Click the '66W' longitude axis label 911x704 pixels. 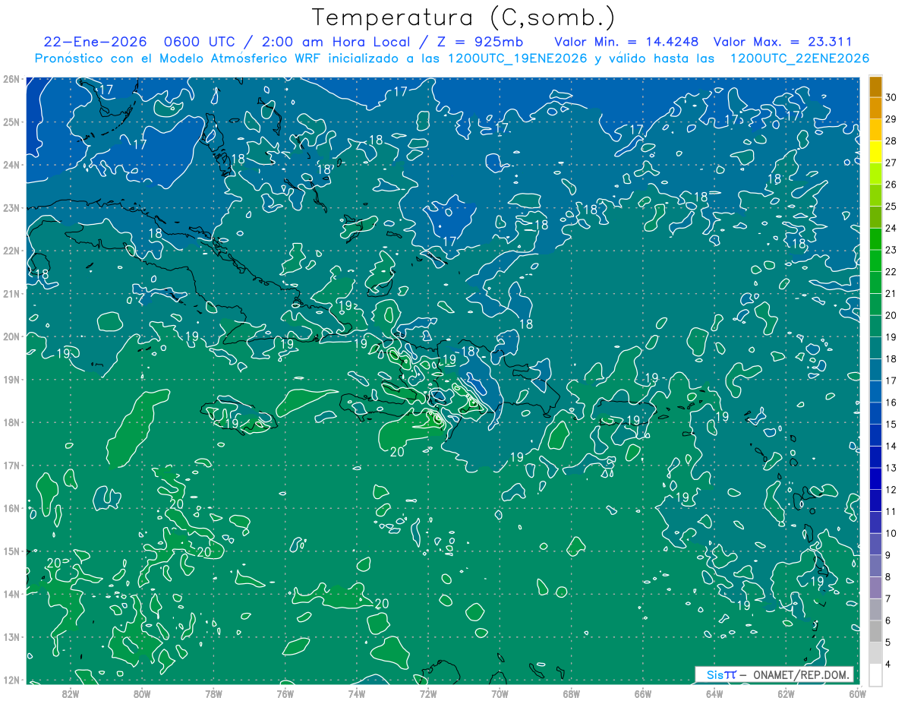642,693
